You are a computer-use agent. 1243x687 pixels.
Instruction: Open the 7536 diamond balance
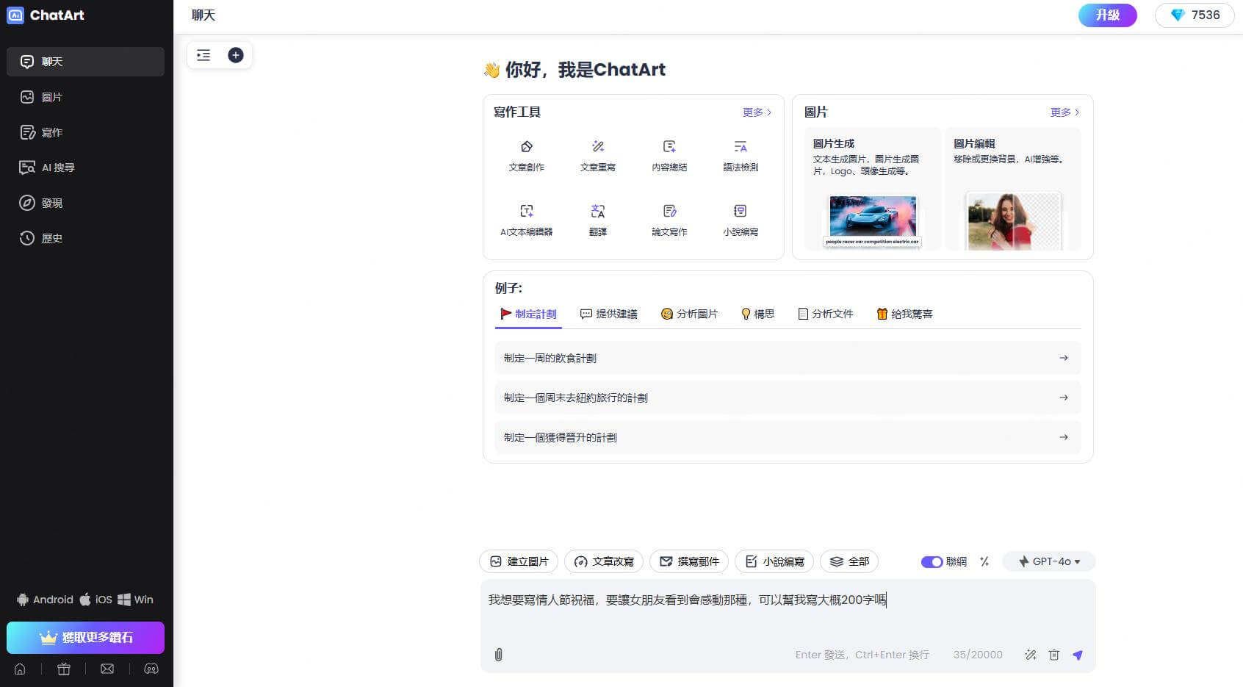pyautogui.click(x=1195, y=15)
